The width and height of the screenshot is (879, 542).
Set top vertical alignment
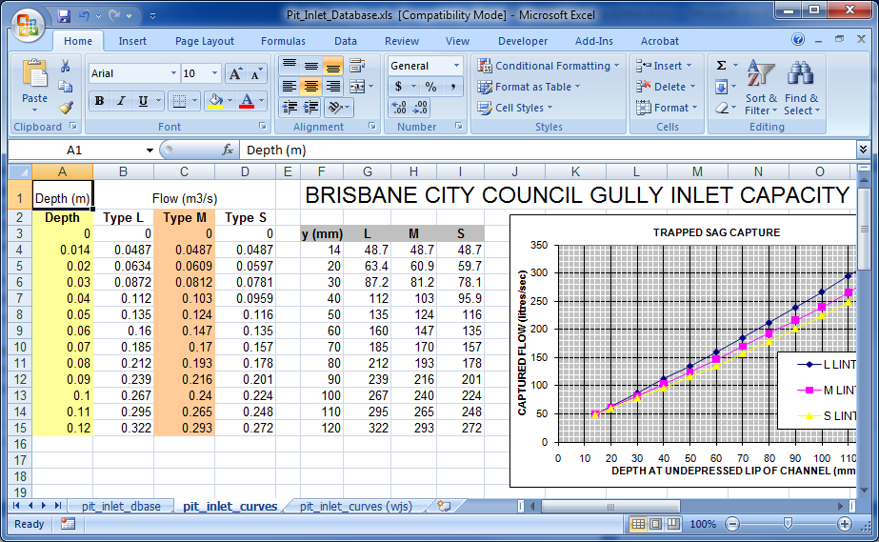click(290, 66)
